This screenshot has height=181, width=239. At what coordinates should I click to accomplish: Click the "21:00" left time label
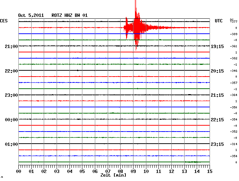coord(11,46)
